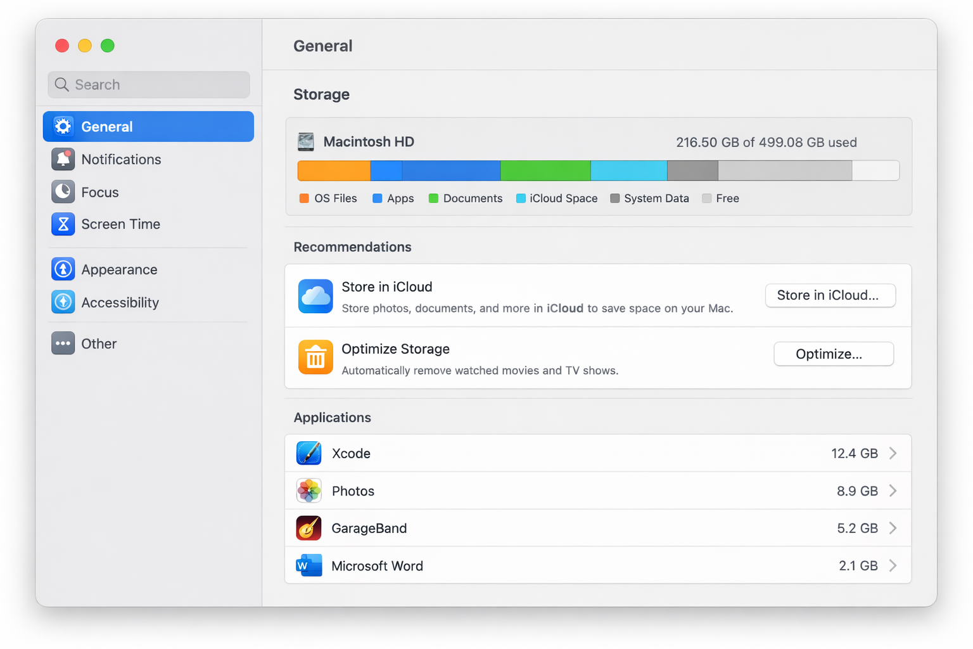Click the "Optimize Storage" recommendation title

click(x=395, y=349)
